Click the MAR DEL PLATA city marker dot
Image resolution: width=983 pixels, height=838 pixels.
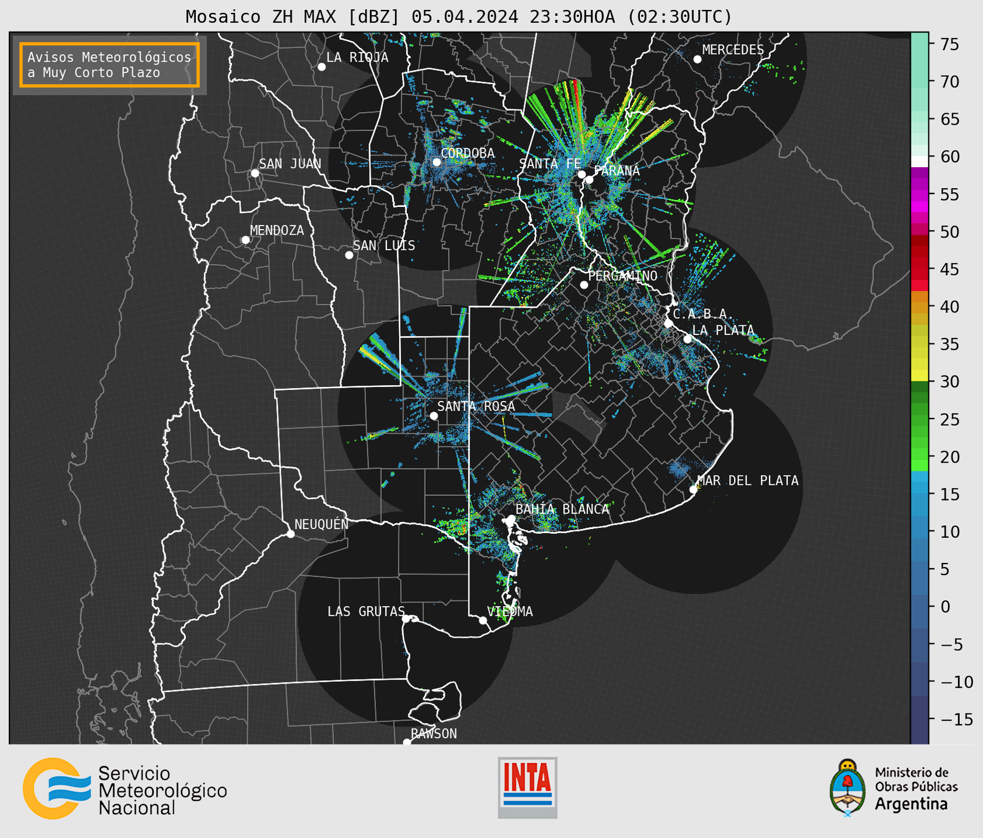(x=693, y=490)
